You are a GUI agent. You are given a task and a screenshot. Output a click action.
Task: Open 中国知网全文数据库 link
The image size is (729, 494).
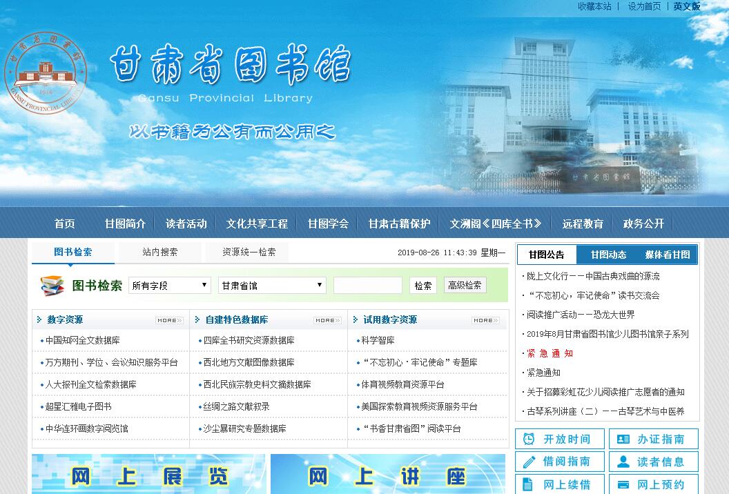[x=82, y=340]
